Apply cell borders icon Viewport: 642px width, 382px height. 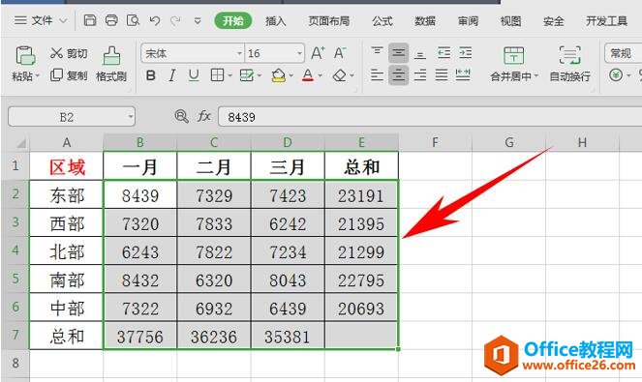click(217, 75)
